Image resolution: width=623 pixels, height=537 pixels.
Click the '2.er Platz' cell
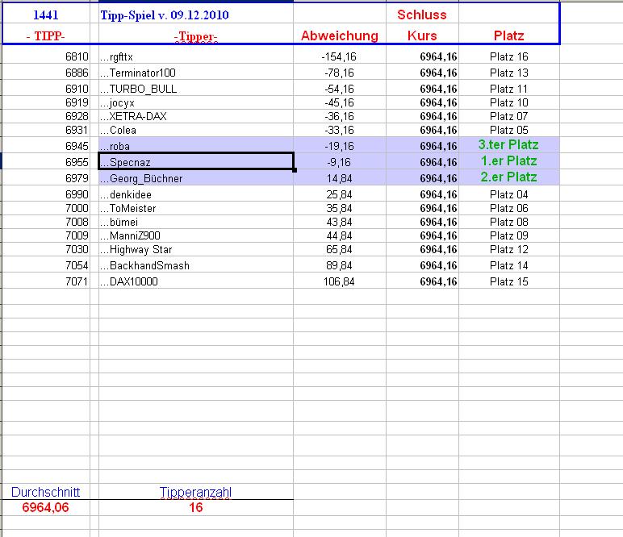(x=509, y=177)
